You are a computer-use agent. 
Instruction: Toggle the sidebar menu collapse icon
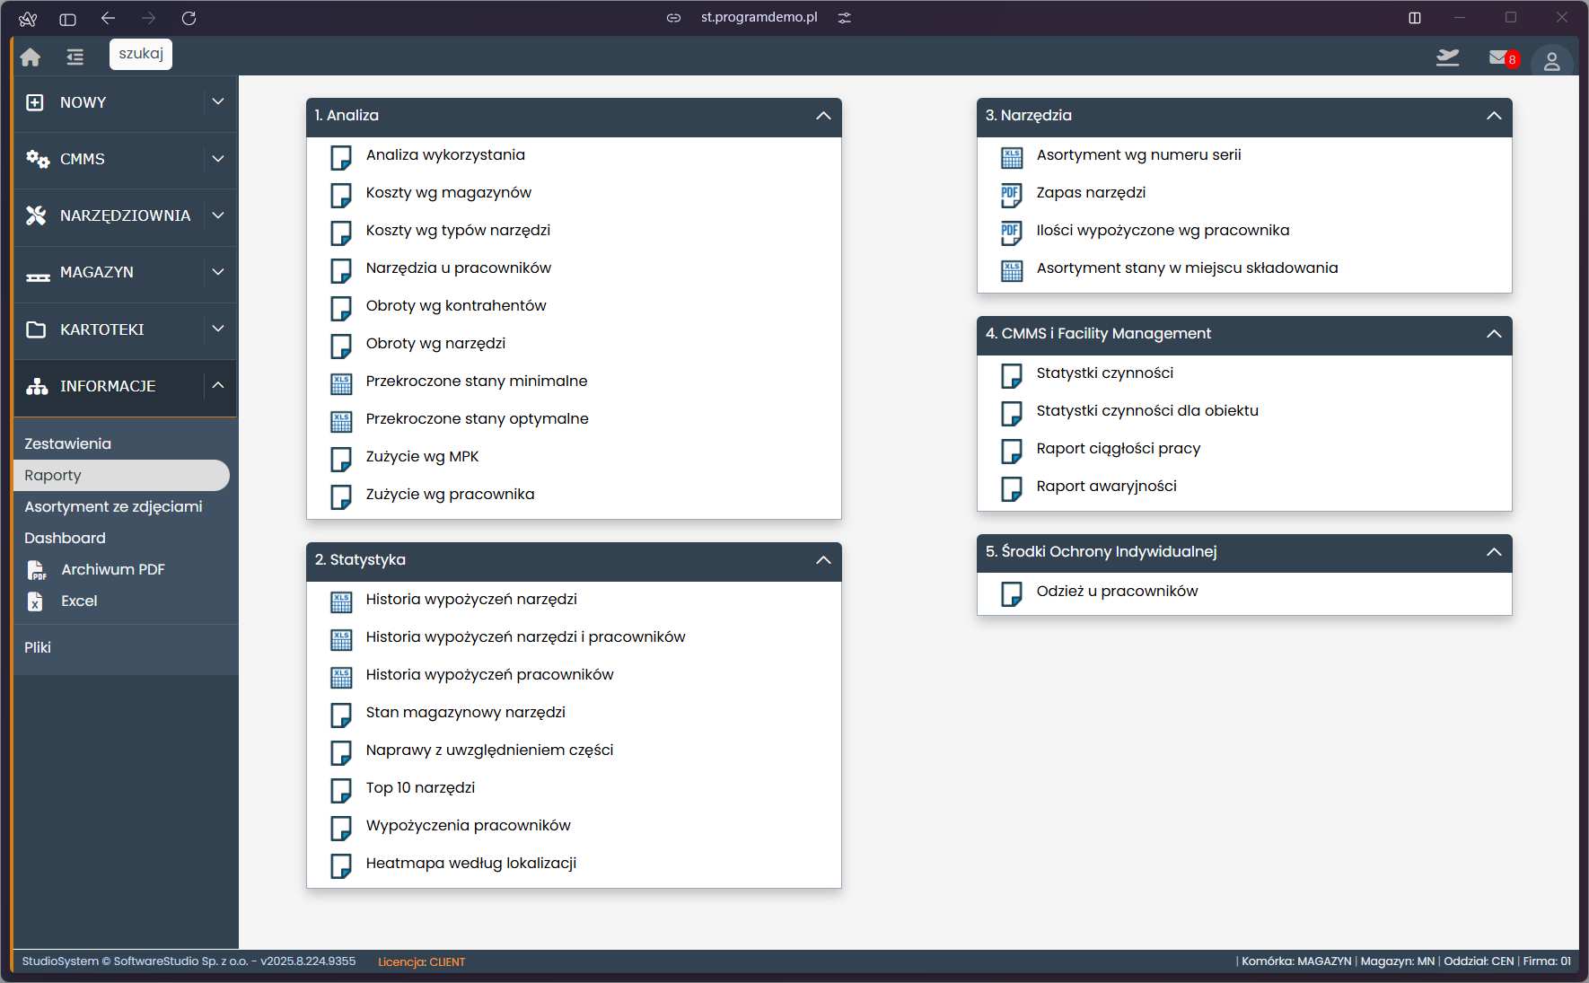(x=75, y=57)
